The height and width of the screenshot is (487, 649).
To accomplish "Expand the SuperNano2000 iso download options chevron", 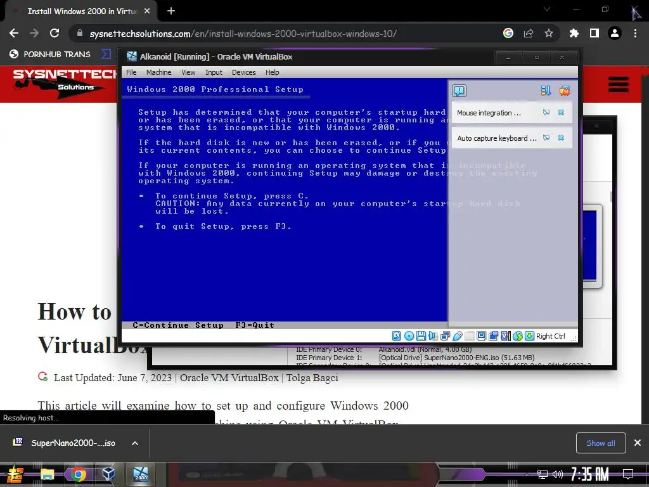I will point(135,443).
